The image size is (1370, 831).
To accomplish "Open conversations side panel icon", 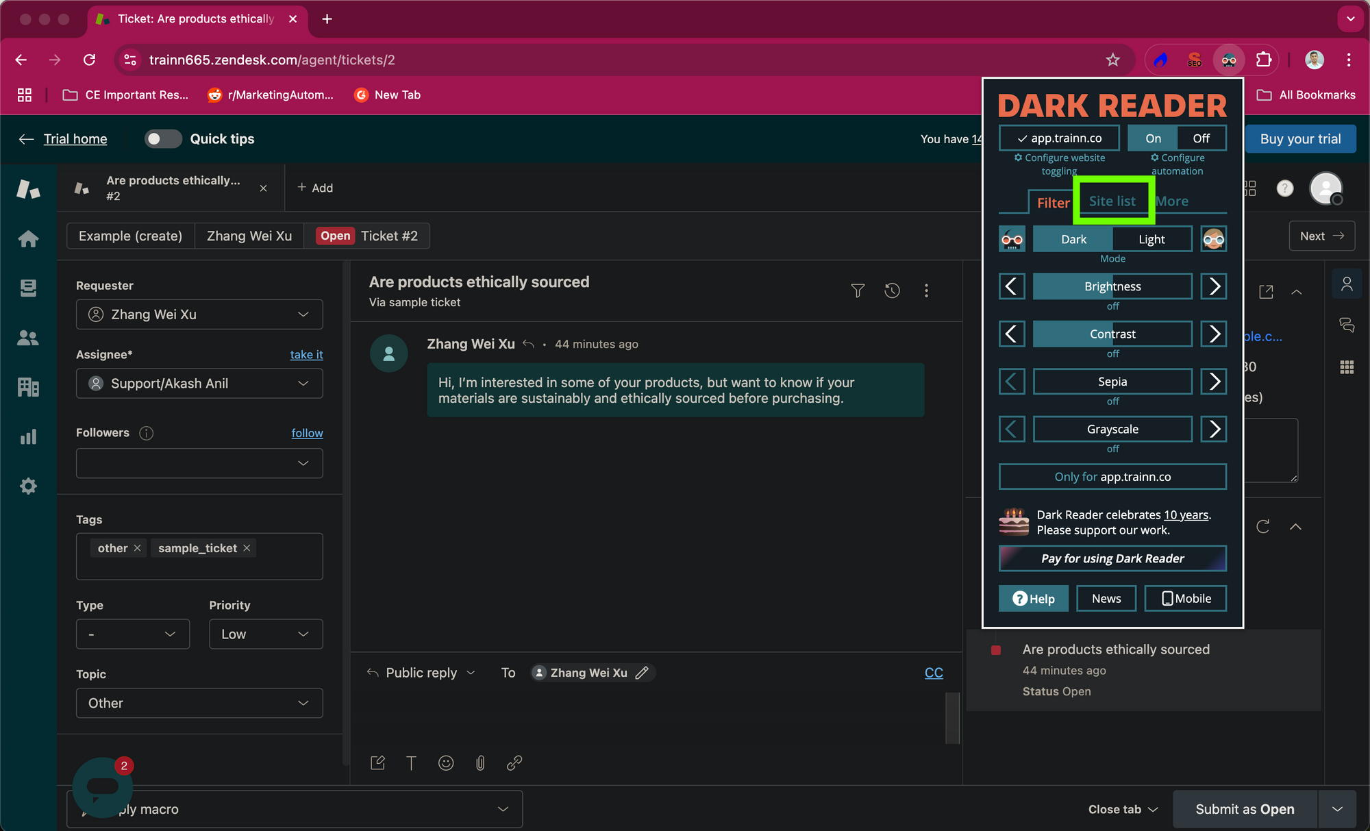I will pos(1347,325).
